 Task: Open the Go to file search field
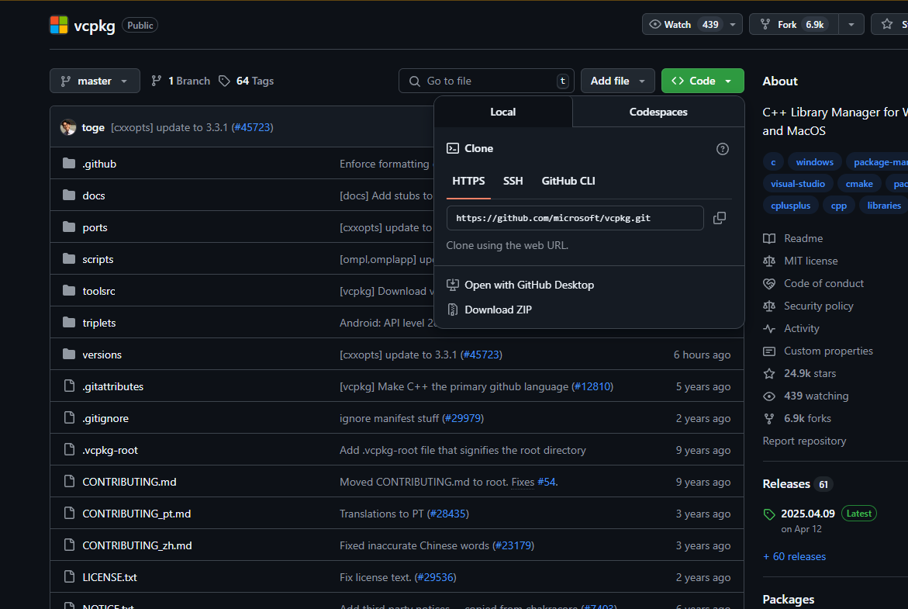(486, 81)
